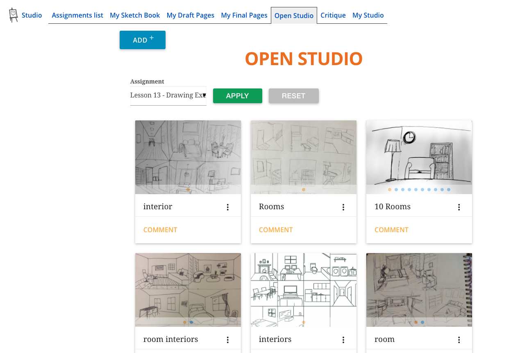Screen dimensions: 529x353
Task: Switch to the Assignments list tab
Action: [77, 15]
